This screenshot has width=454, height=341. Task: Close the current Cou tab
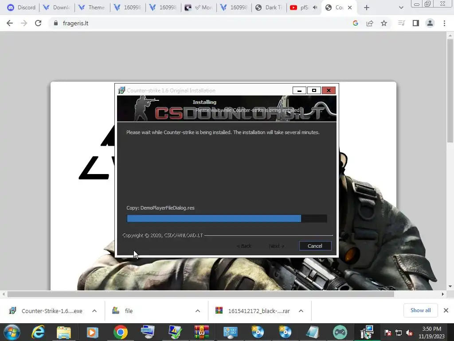click(350, 8)
